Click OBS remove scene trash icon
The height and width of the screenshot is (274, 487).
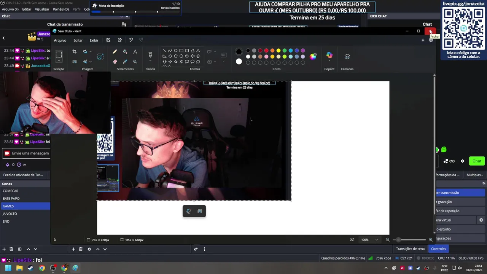click(11, 249)
